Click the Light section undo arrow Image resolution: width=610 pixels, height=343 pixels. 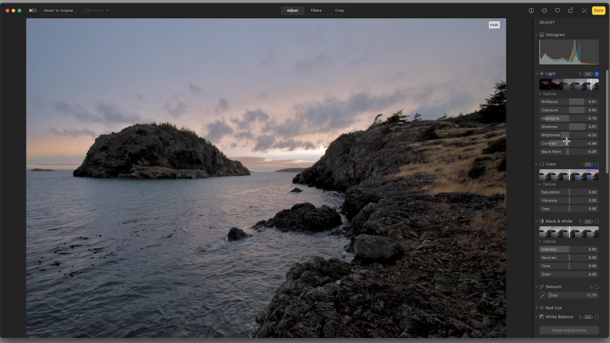(580, 74)
